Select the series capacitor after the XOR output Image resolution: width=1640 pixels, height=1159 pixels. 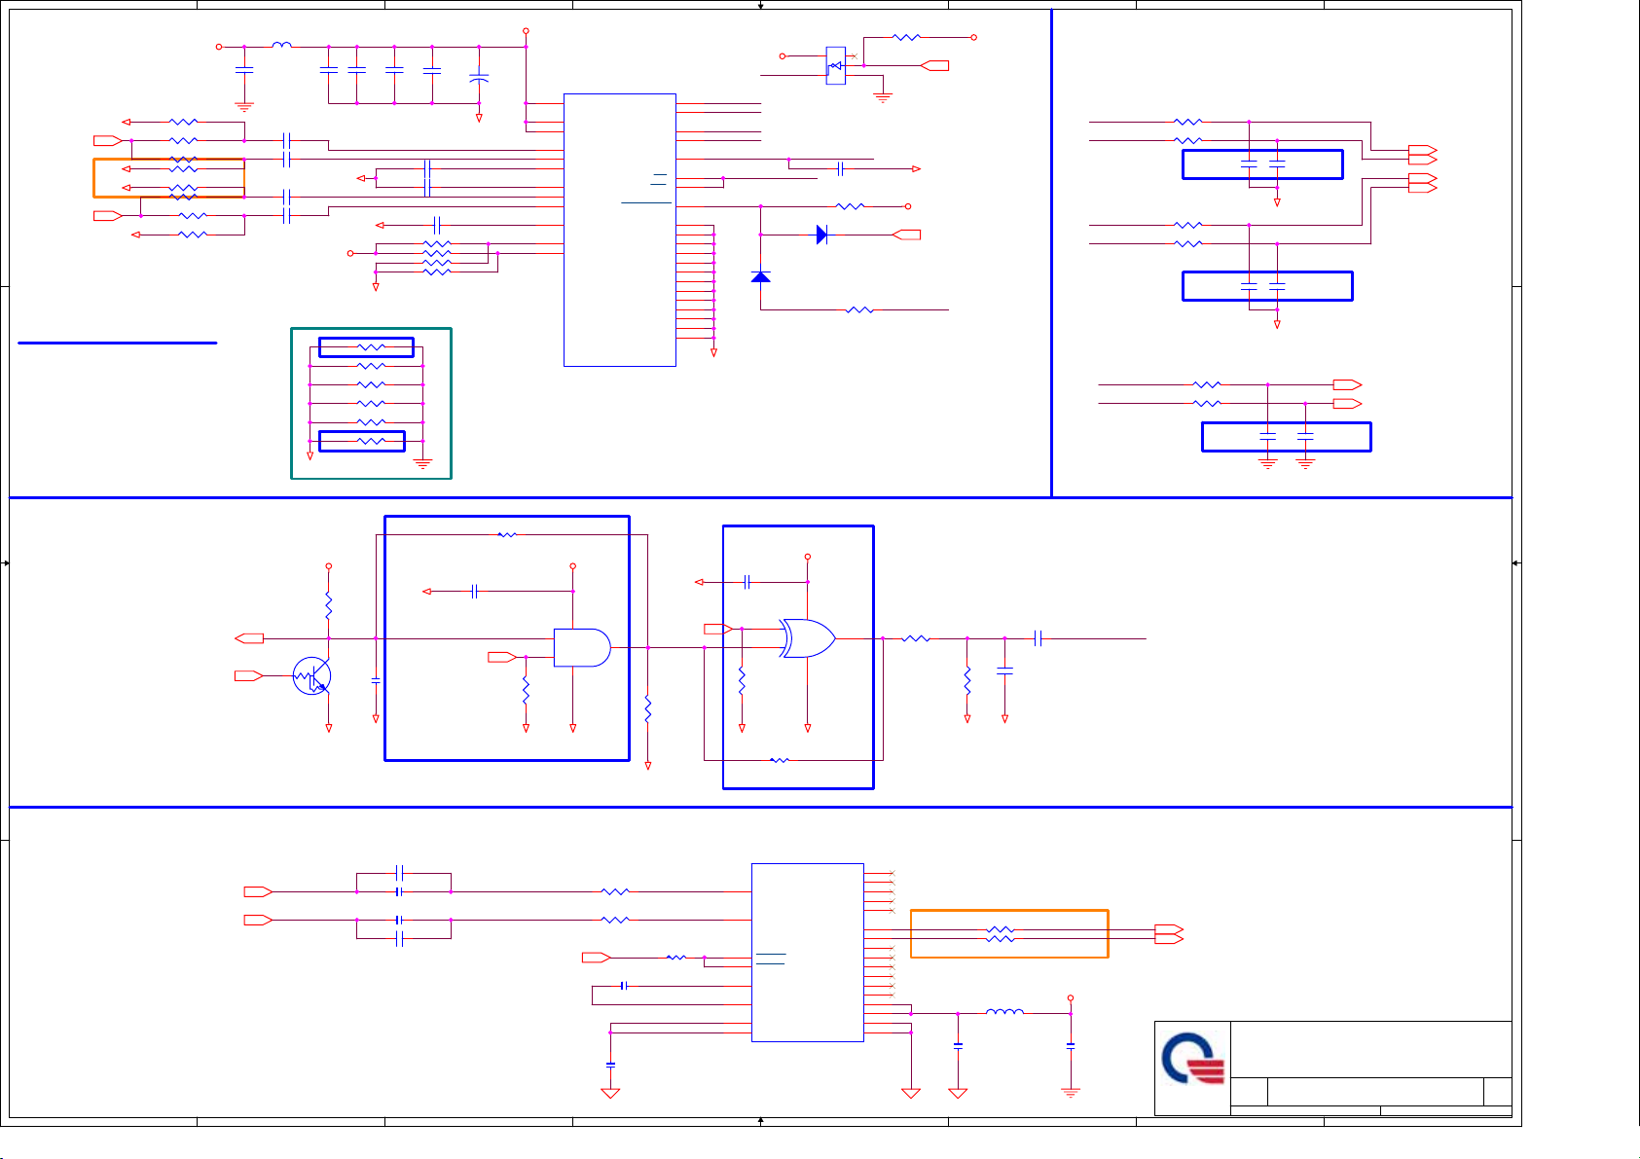[1039, 638]
